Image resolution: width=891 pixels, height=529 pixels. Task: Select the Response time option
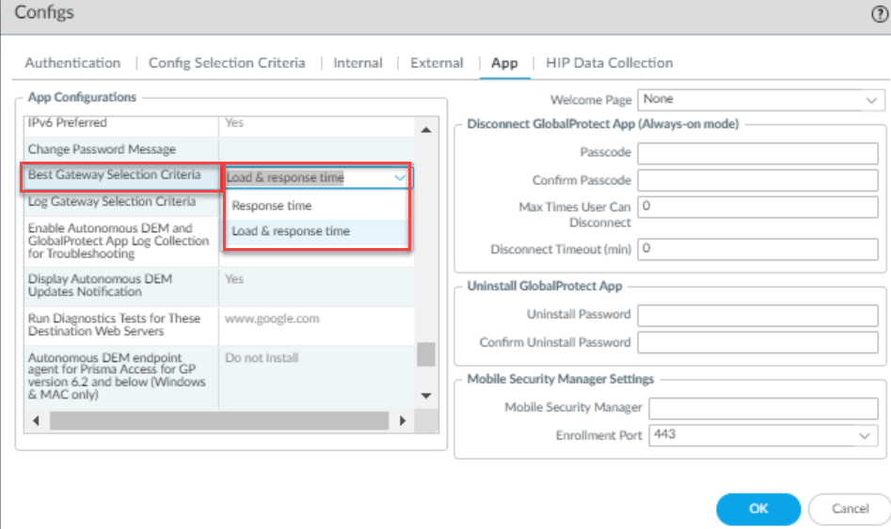click(x=272, y=206)
